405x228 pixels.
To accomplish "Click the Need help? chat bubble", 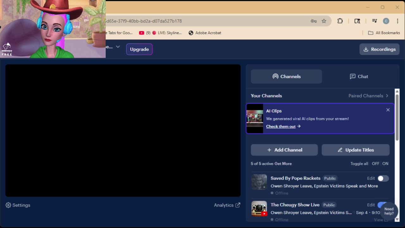I will (x=389, y=211).
